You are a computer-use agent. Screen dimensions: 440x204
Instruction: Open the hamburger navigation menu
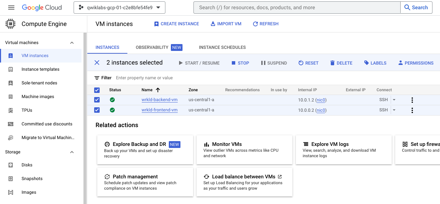[x=11, y=8]
